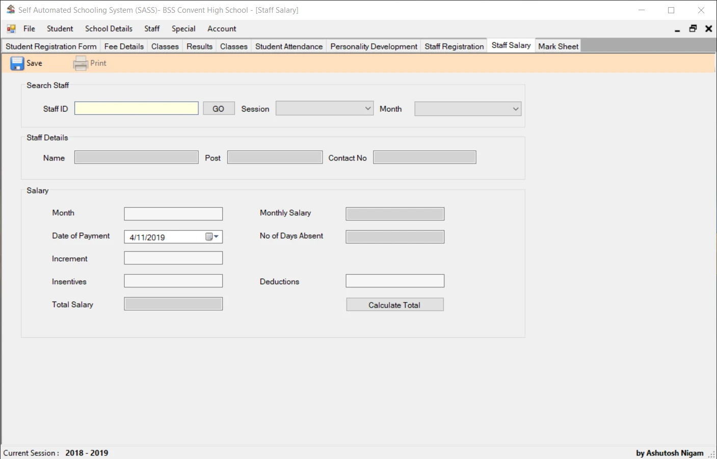Screen dimensions: 717x459
Task: Switch to the Fee Details tab
Action: pyautogui.click(x=124, y=46)
